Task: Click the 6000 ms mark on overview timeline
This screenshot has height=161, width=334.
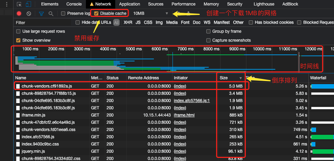Action: pos(159,49)
